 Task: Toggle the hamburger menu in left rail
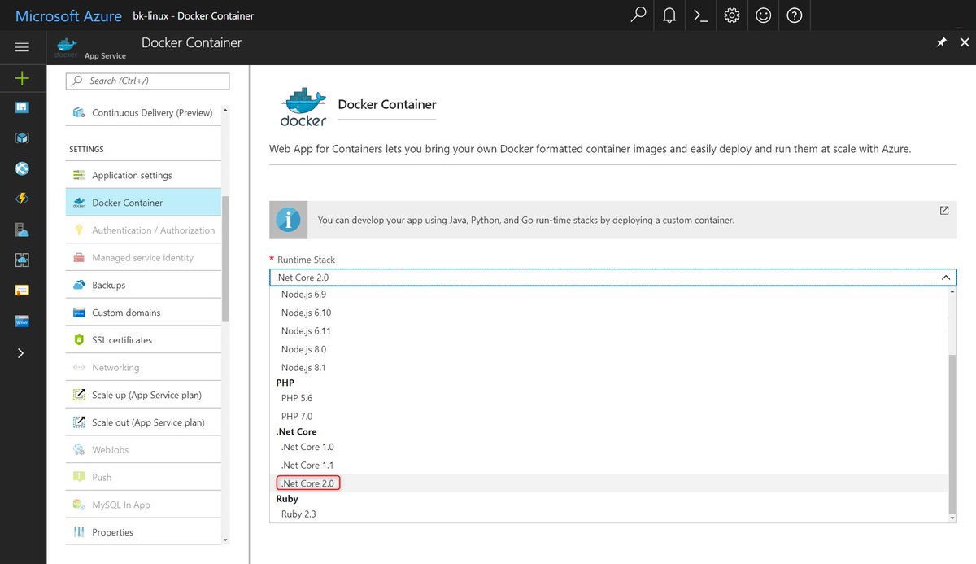[22, 47]
